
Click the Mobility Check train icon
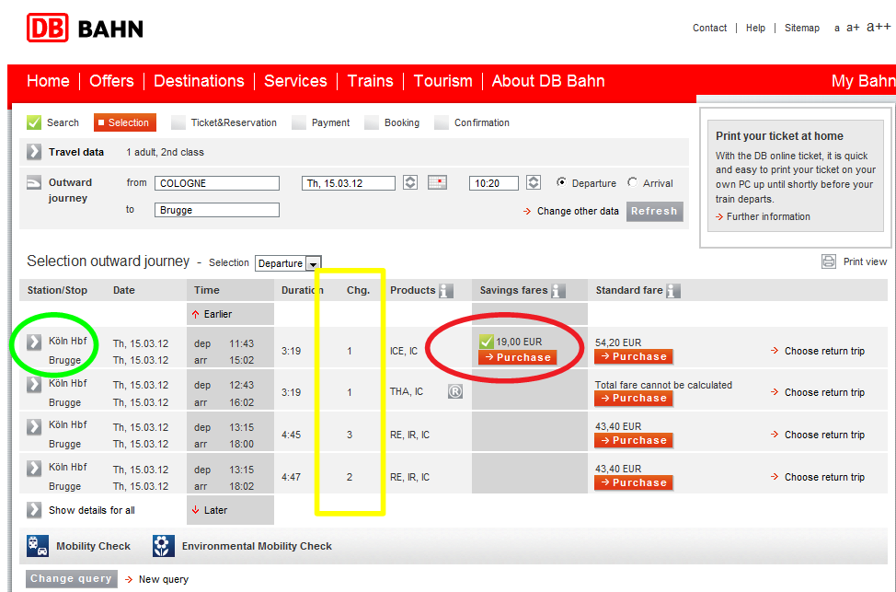click(38, 546)
